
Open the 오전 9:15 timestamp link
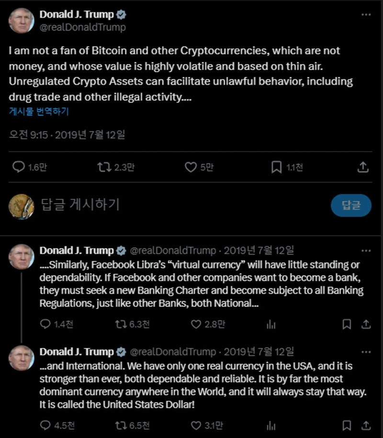[x=29, y=135]
